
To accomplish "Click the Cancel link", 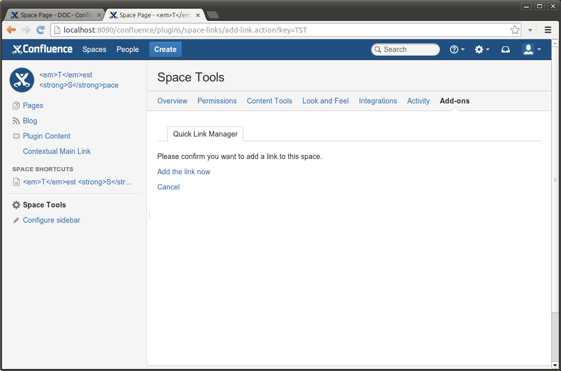I will 169,187.
